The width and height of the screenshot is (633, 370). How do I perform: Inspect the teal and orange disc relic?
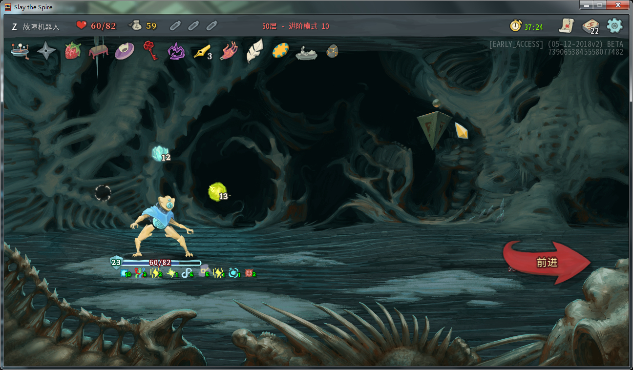click(x=281, y=51)
